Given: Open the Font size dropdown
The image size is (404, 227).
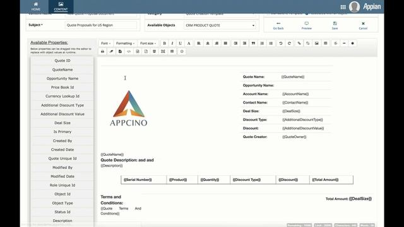Looking at the screenshot, I should [x=148, y=44].
